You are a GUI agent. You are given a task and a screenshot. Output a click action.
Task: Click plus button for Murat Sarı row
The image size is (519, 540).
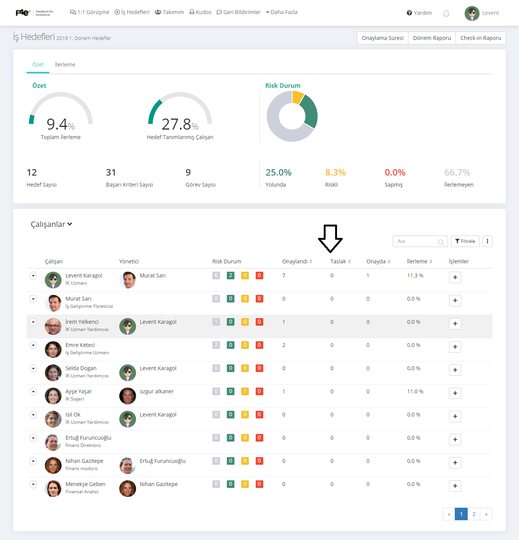coord(455,301)
